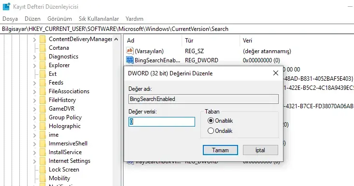354x186 pixels.
Task: Expand the FileHistory tree node
Action: tap(34, 100)
